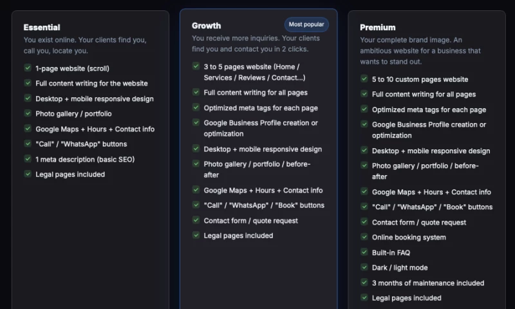Screen dimensions: 515x309
Task: Click the Growth plan description text
Action: (x=256, y=43)
